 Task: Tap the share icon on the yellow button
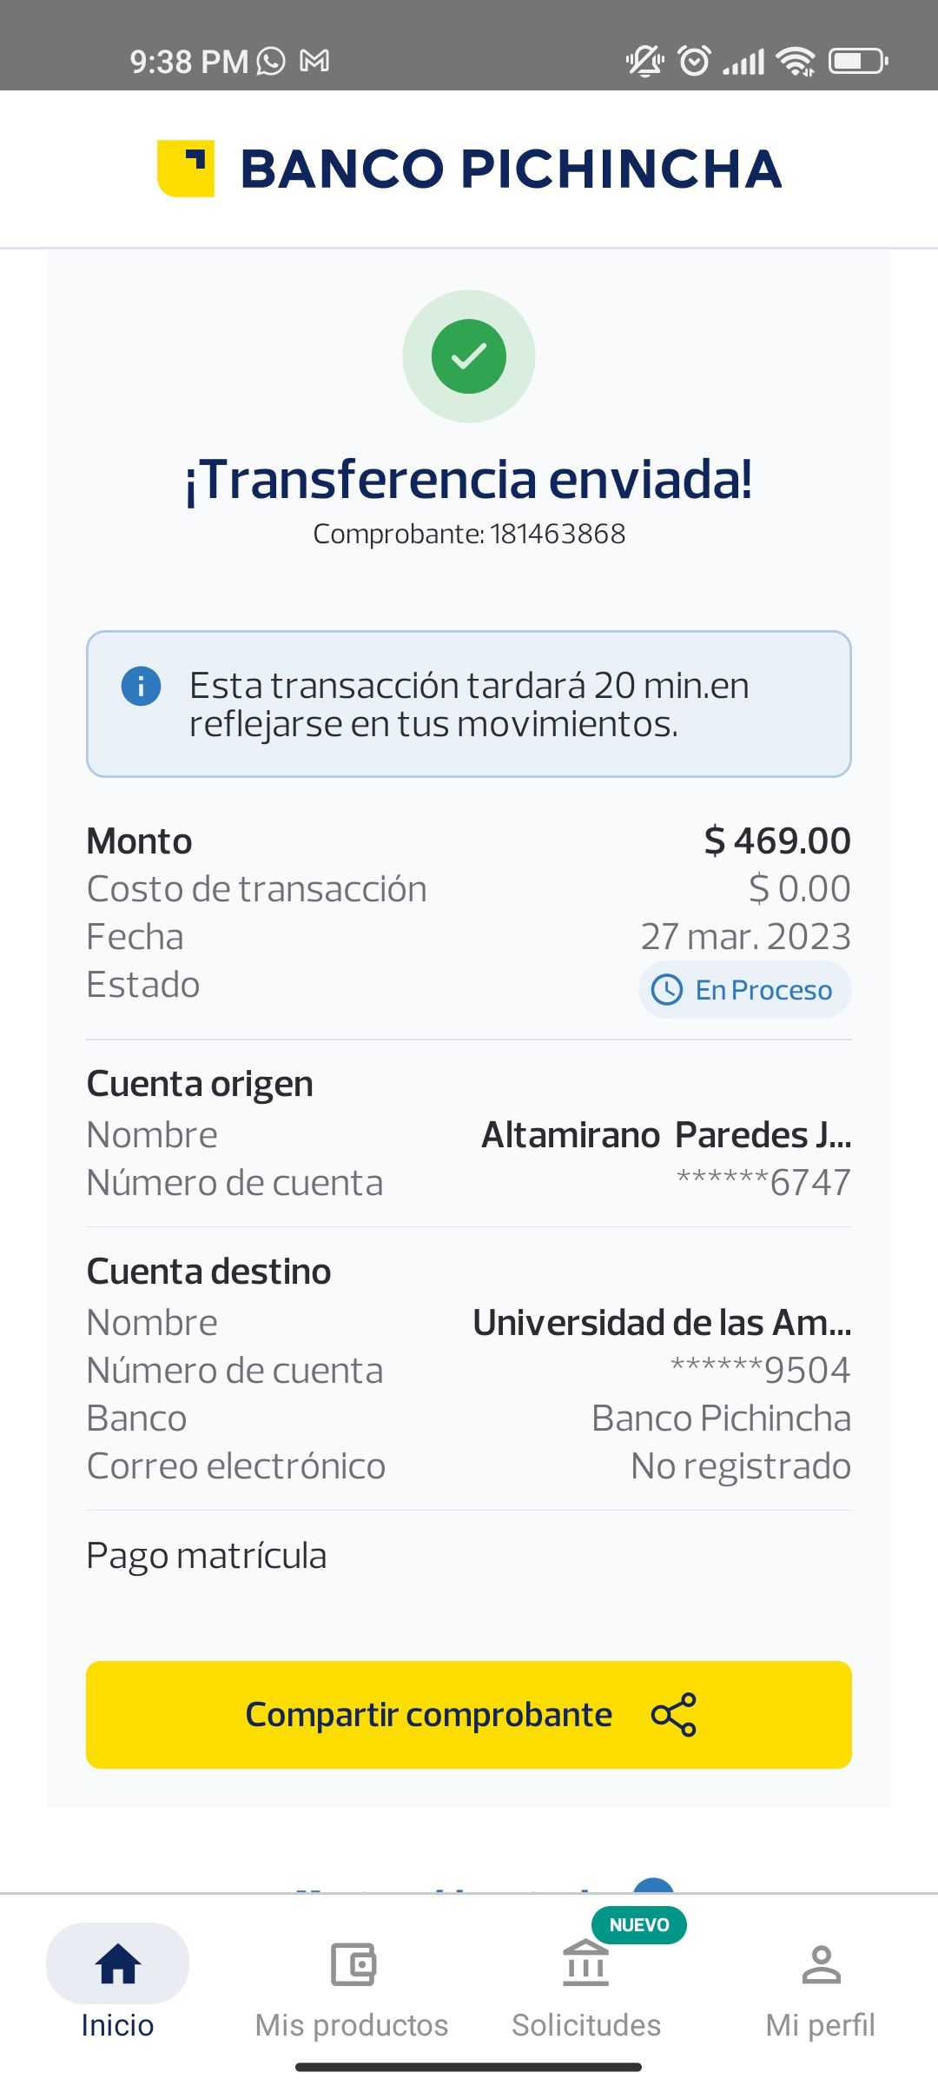pos(673,1715)
